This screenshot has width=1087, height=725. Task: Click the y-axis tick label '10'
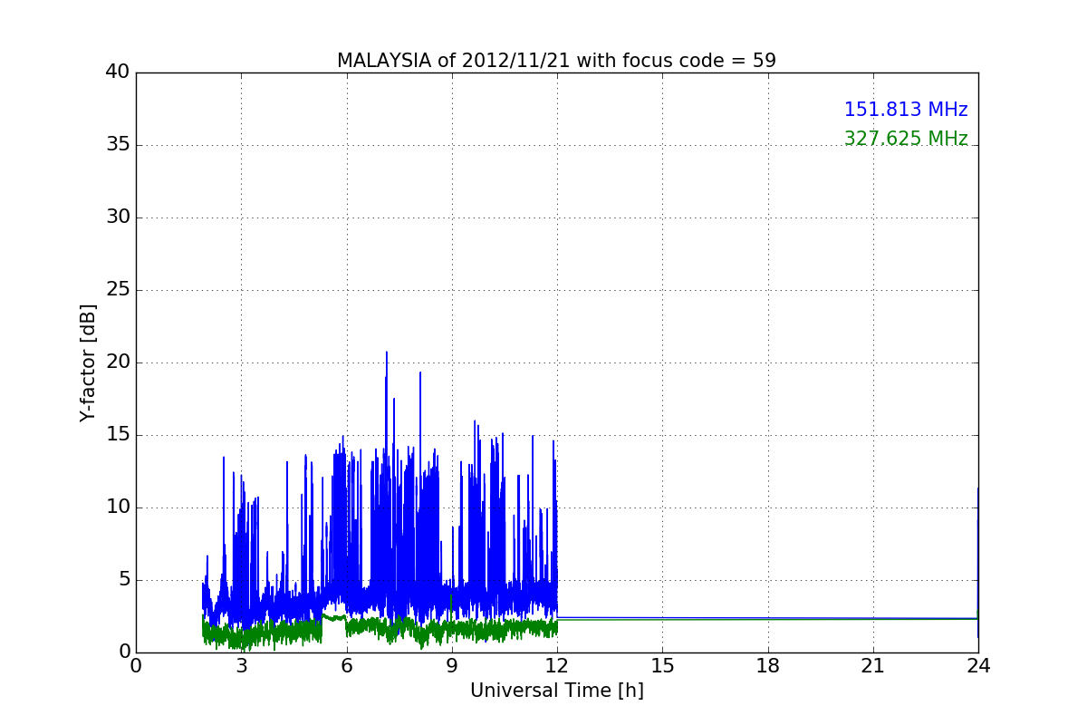click(118, 507)
